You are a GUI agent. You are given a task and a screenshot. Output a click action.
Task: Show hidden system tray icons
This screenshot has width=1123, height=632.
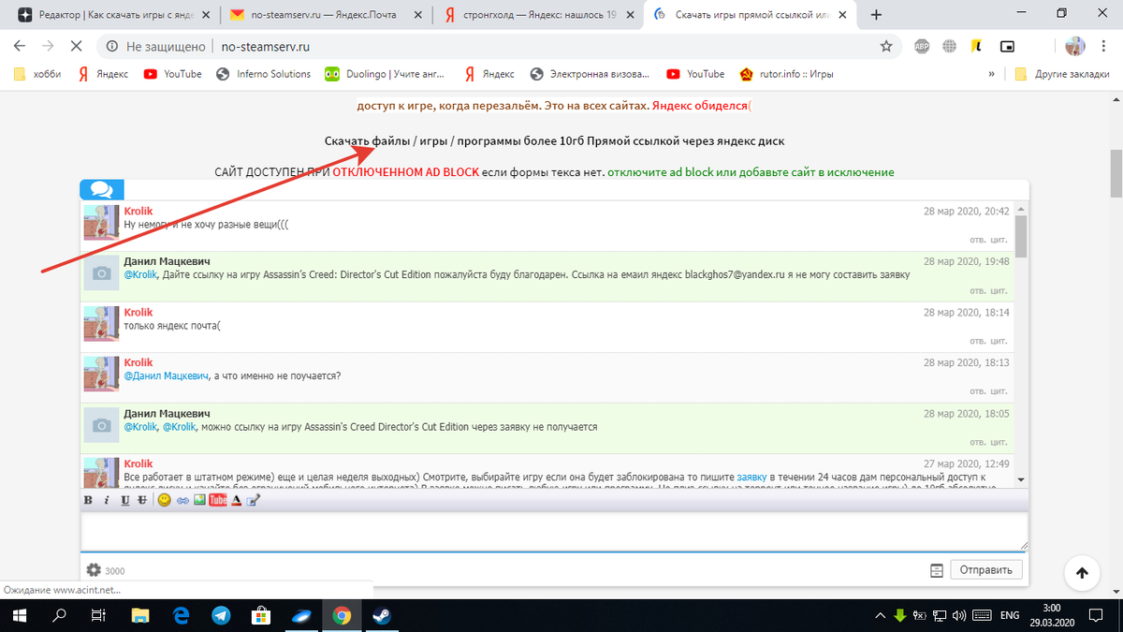pyautogui.click(x=881, y=615)
